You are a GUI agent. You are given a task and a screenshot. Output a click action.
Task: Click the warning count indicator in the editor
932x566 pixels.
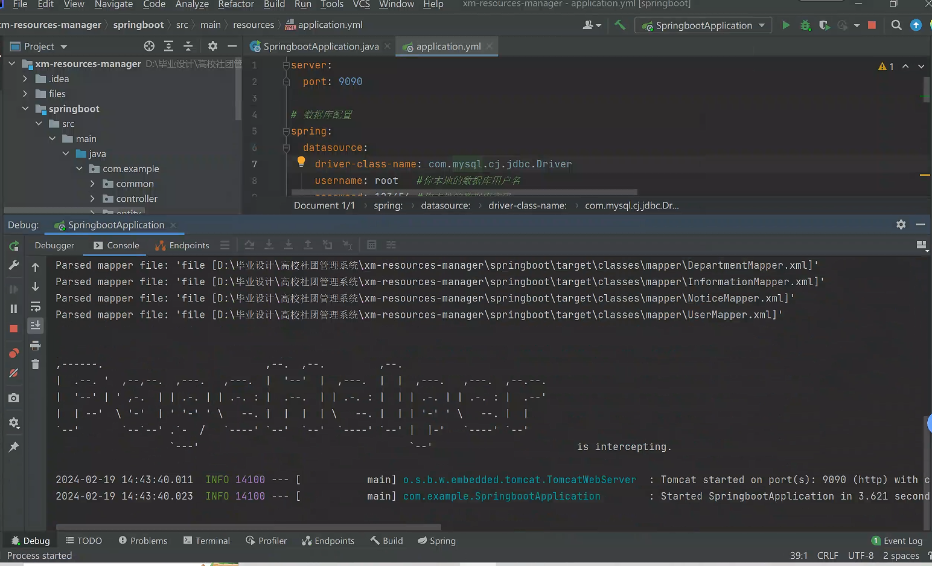pos(886,66)
